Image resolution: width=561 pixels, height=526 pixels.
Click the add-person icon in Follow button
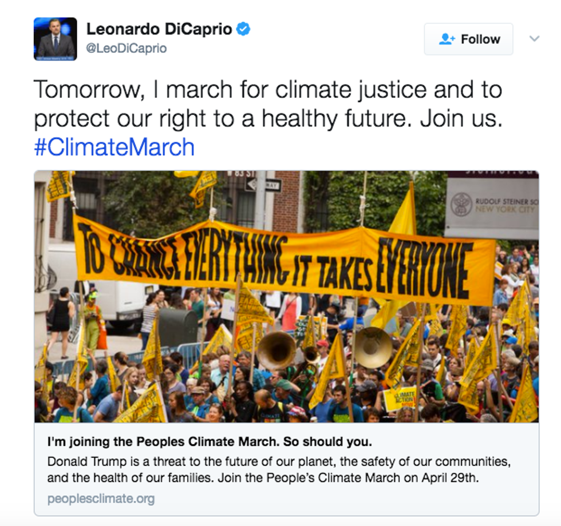447,39
